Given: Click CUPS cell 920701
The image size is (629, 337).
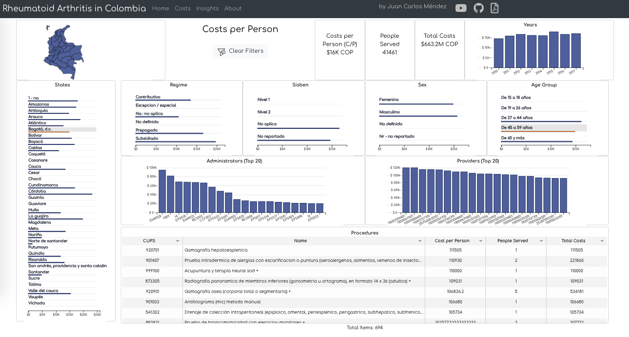Looking at the screenshot, I should coord(152,250).
